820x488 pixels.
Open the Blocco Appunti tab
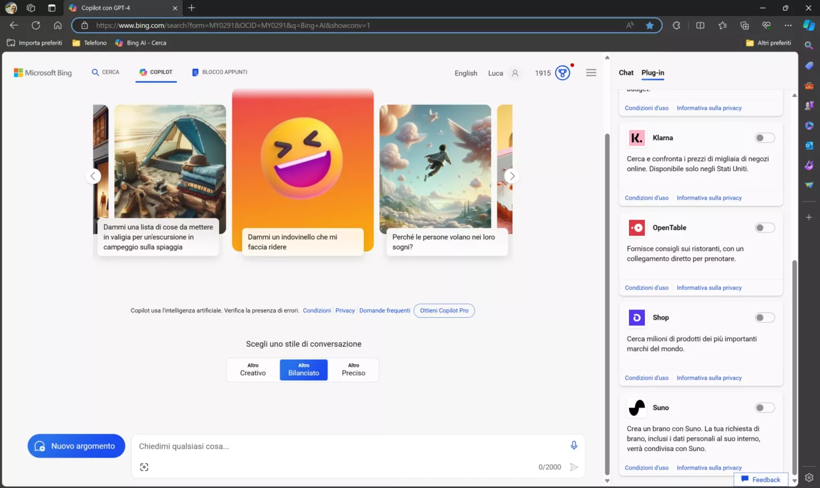coord(219,72)
